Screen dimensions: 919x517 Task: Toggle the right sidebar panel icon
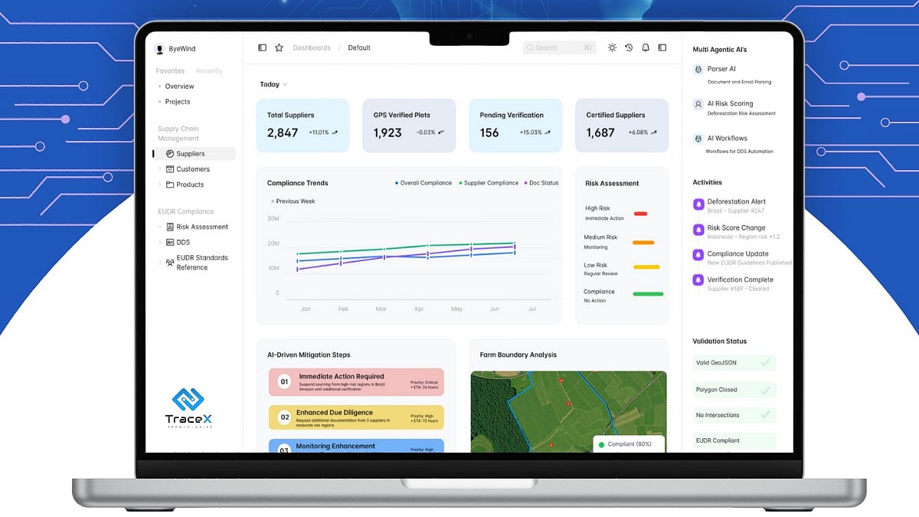coord(662,47)
